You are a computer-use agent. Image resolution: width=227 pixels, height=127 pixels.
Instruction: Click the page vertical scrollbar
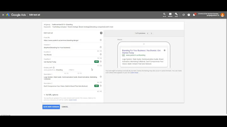[226, 66]
